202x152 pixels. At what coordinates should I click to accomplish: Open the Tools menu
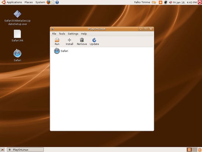pos(62,34)
